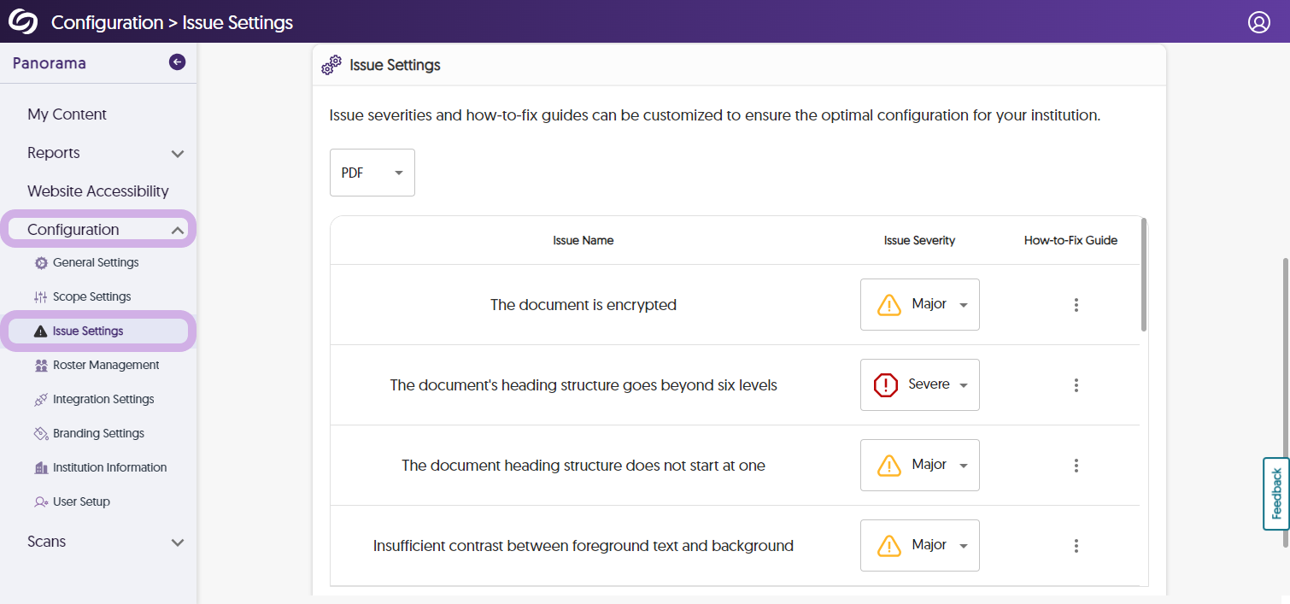1290x604 pixels.
Task: Select the Configuration menu label
Action: (x=73, y=230)
